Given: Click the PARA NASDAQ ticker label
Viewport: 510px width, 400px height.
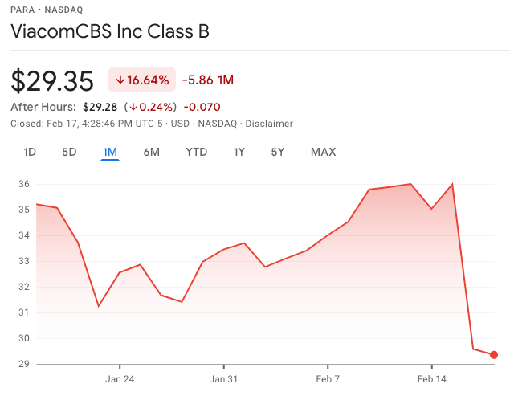Looking at the screenshot, I should coord(47,10).
